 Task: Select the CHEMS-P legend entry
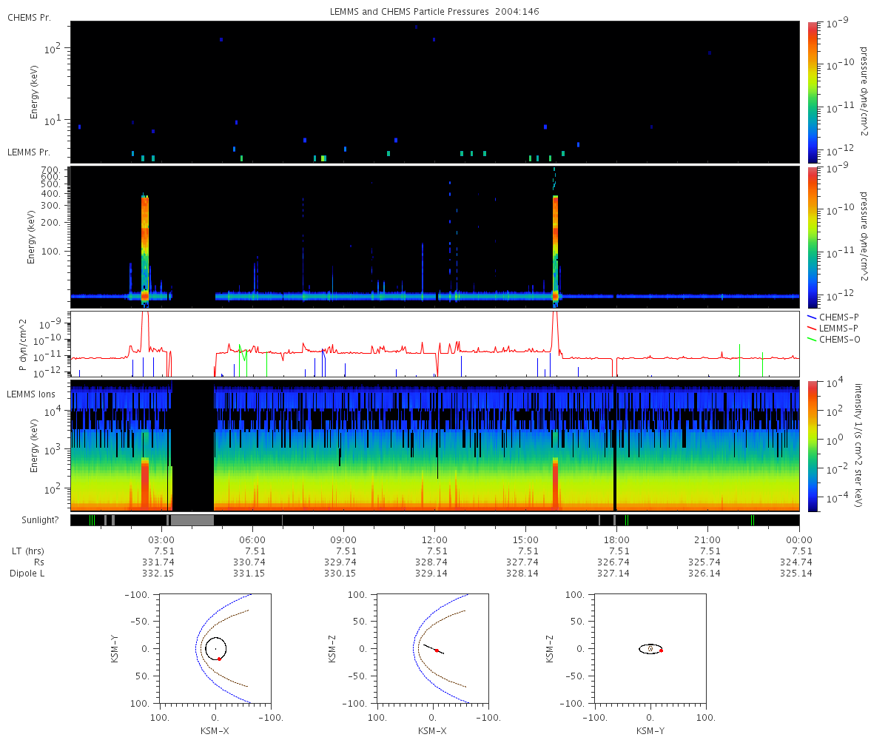[833, 317]
